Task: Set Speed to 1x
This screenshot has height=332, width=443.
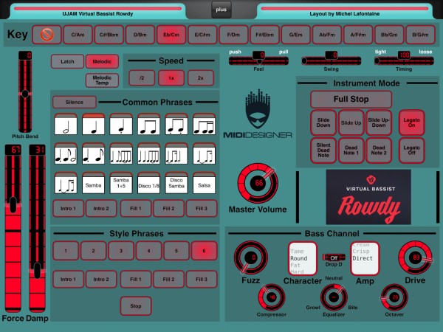Action: tap(171, 78)
